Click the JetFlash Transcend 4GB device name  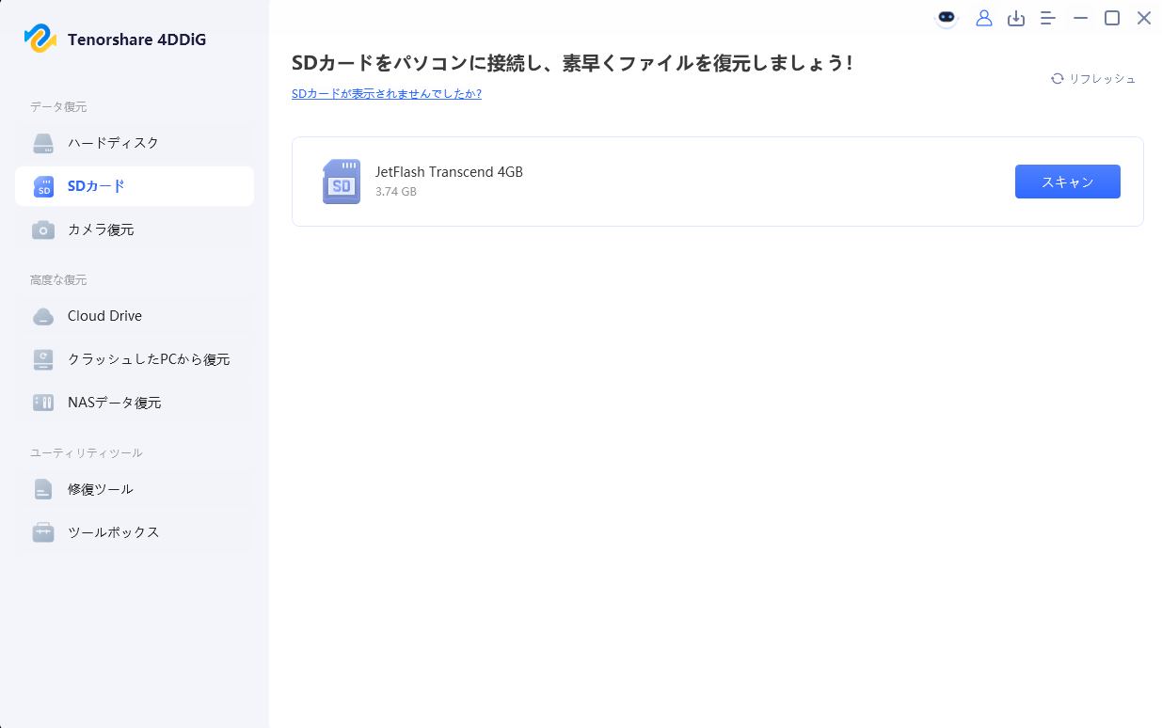(x=449, y=172)
